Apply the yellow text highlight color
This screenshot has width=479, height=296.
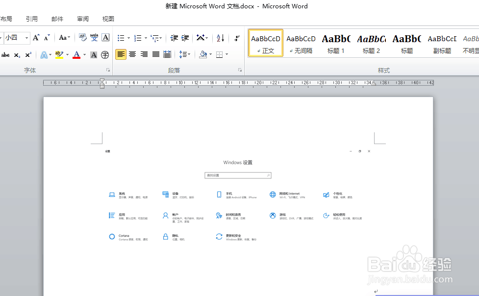click(x=59, y=55)
